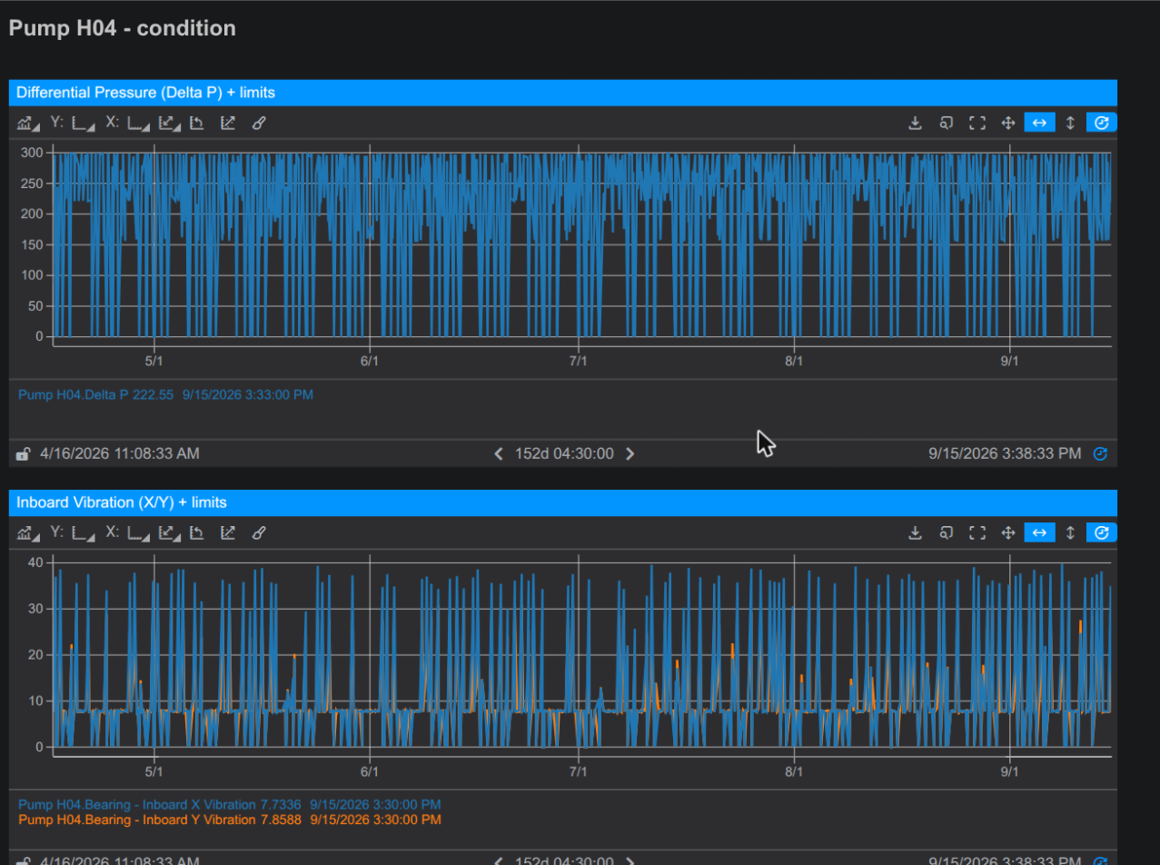Image resolution: width=1160 pixels, height=865 pixels.
Task: Activate zoom-select tool in Delta P panel
Action: point(946,123)
